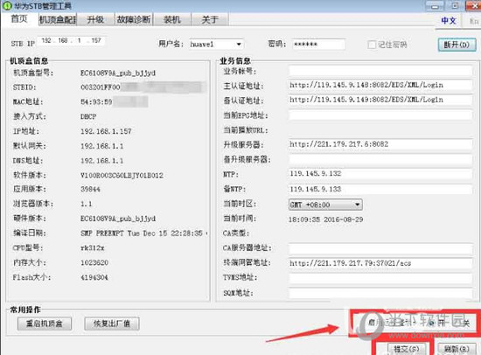Click the 当前播放URL label
The image size is (481, 355).
[x=246, y=130]
